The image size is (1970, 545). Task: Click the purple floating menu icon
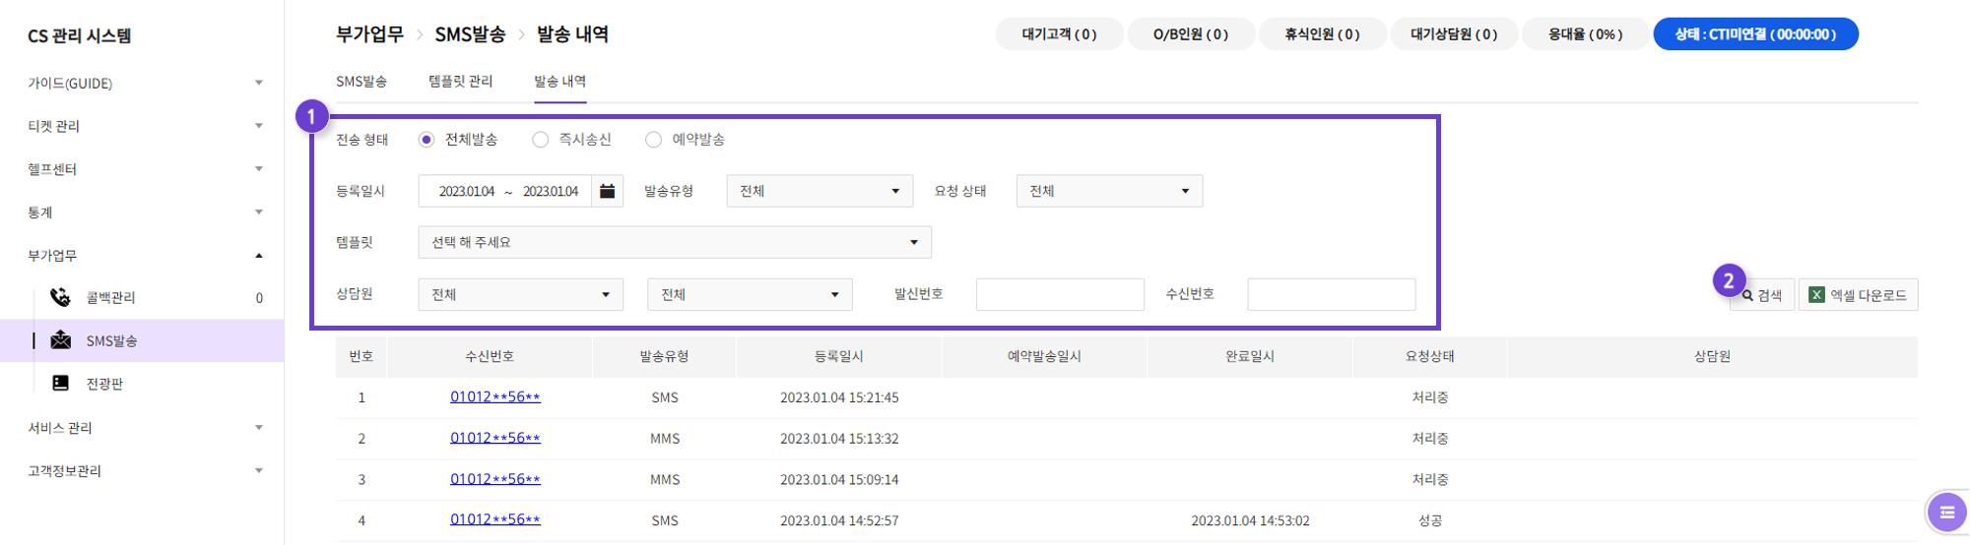[1945, 512]
